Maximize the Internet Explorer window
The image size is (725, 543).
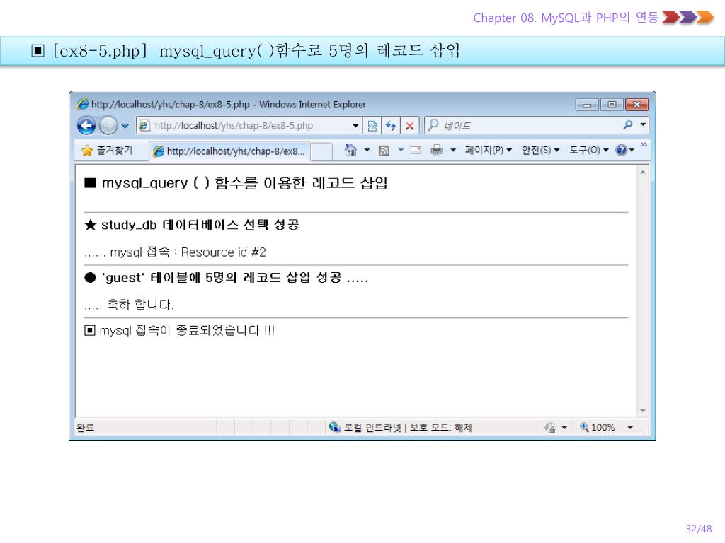tap(611, 105)
